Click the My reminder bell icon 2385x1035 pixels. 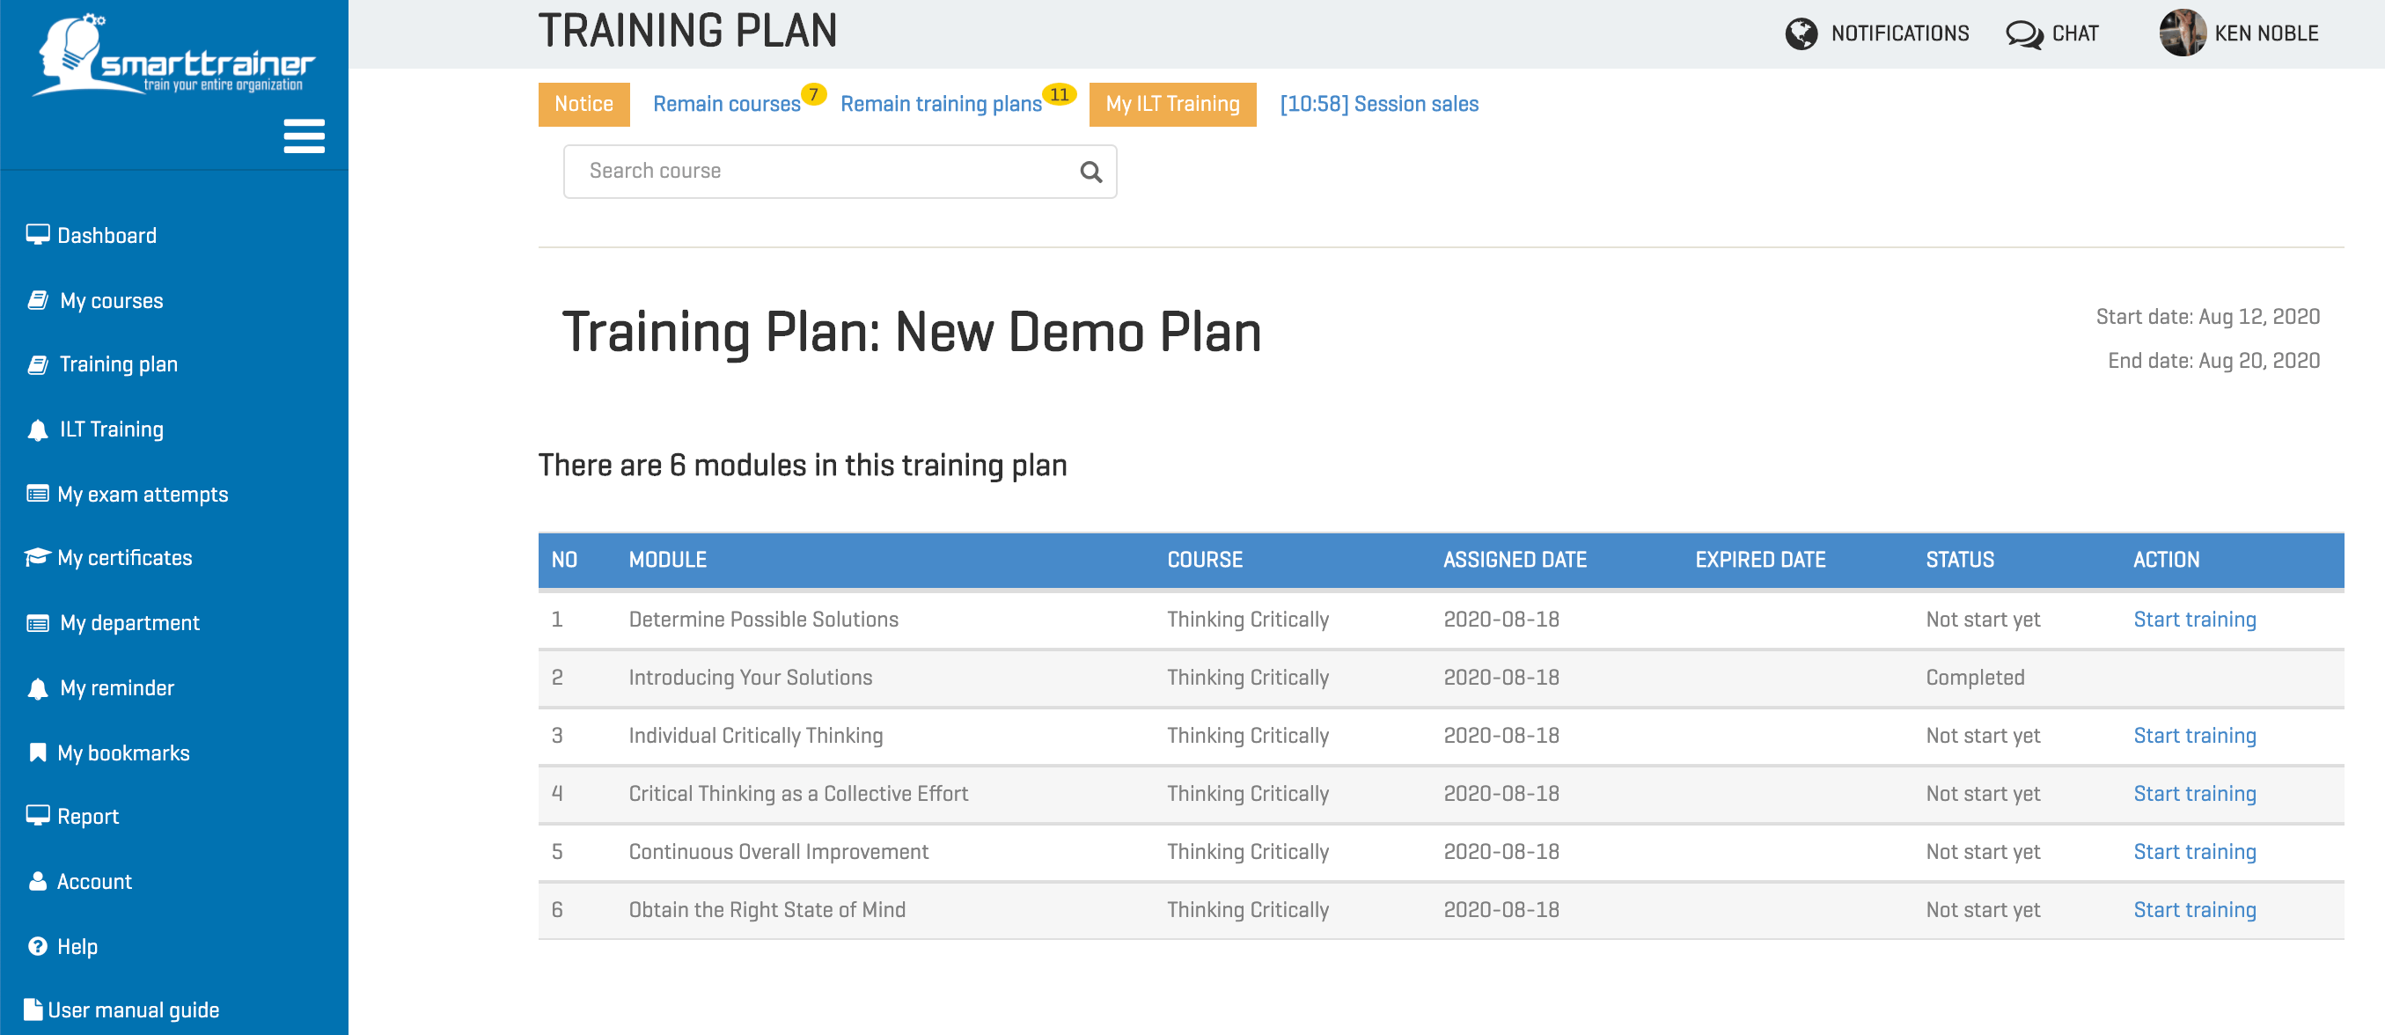pyautogui.click(x=38, y=688)
